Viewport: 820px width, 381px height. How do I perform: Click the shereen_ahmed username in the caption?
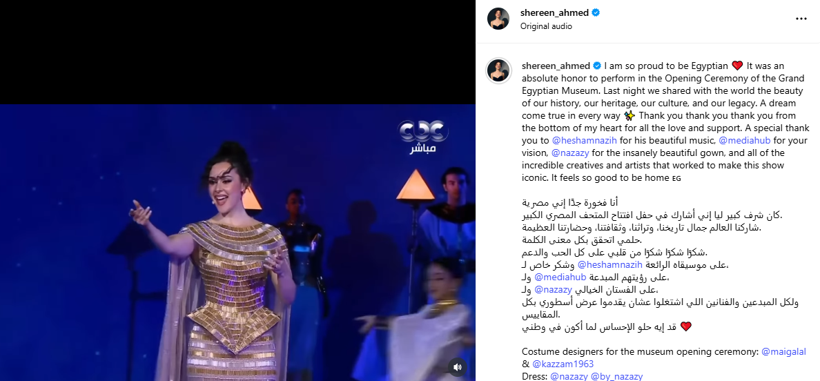click(556, 66)
